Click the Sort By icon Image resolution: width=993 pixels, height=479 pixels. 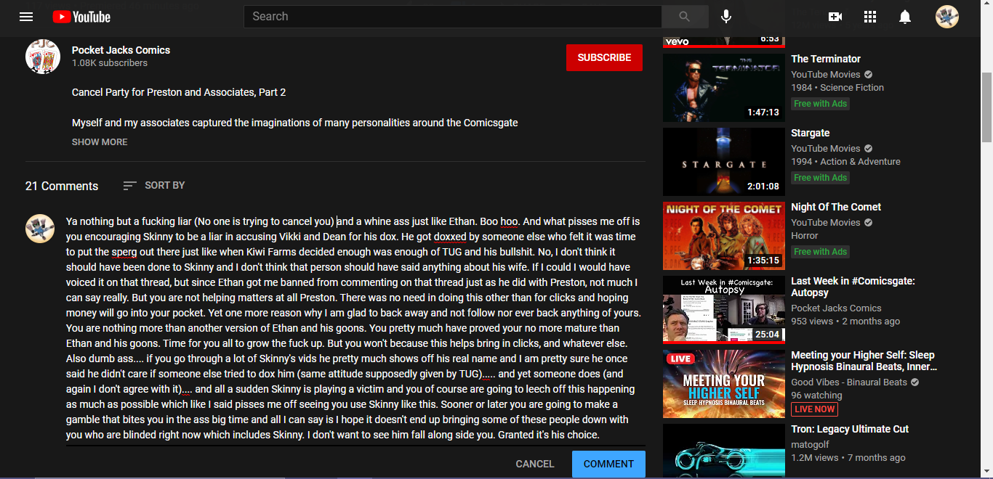[x=129, y=186]
